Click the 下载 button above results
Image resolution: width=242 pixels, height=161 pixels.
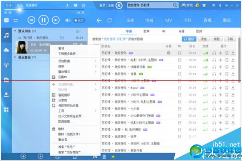pos(230,39)
